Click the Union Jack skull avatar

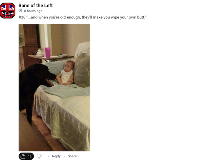[x=7, y=11]
